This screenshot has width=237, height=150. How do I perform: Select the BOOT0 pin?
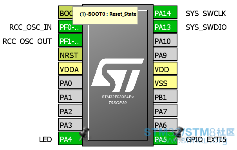(66, 13)
